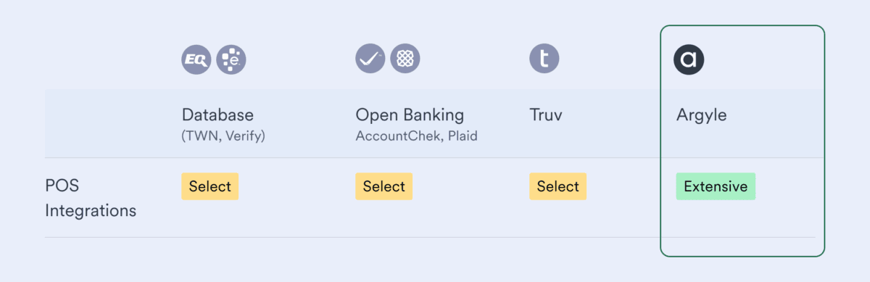Click the highlighted Argyle column outline box
The width and height of the screenshot is (870, 282).
[742, 141]
